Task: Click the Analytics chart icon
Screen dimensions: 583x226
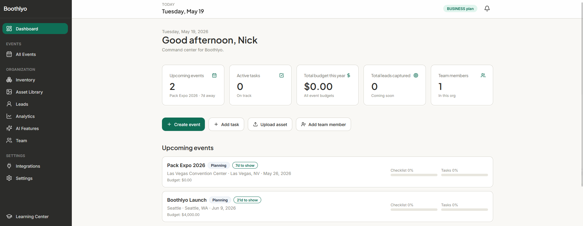Action: (x=9, y=116)
